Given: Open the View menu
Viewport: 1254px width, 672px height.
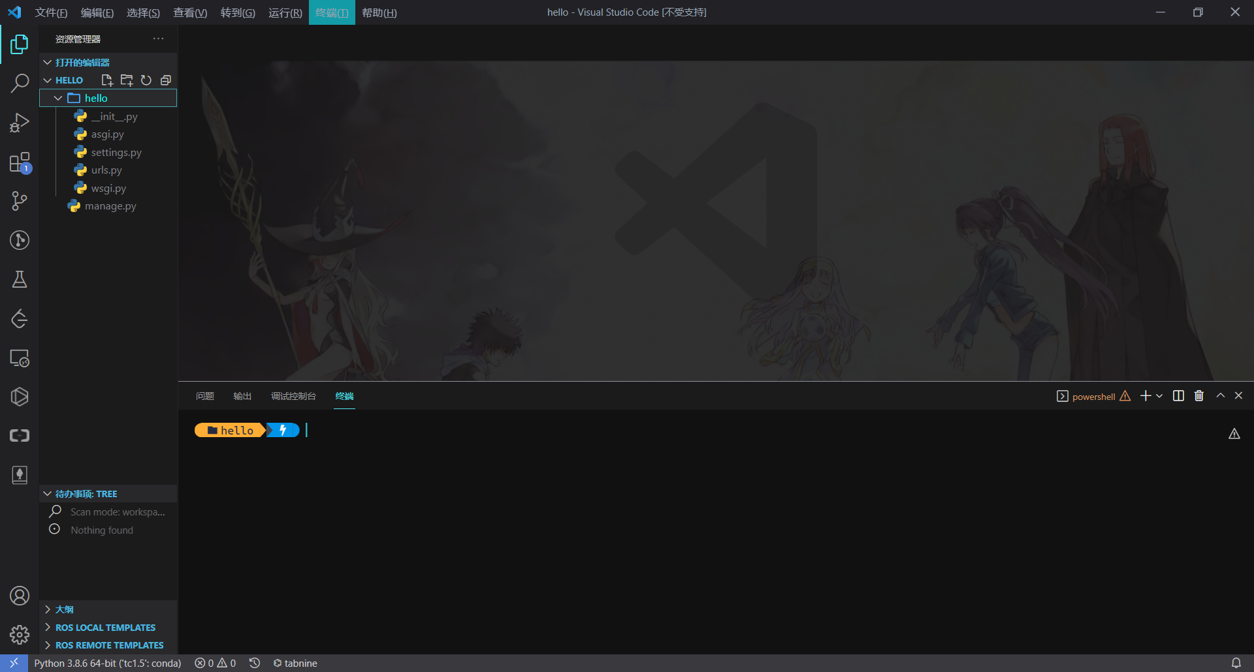Looking at the screenshot, I should tap(190, 12).
